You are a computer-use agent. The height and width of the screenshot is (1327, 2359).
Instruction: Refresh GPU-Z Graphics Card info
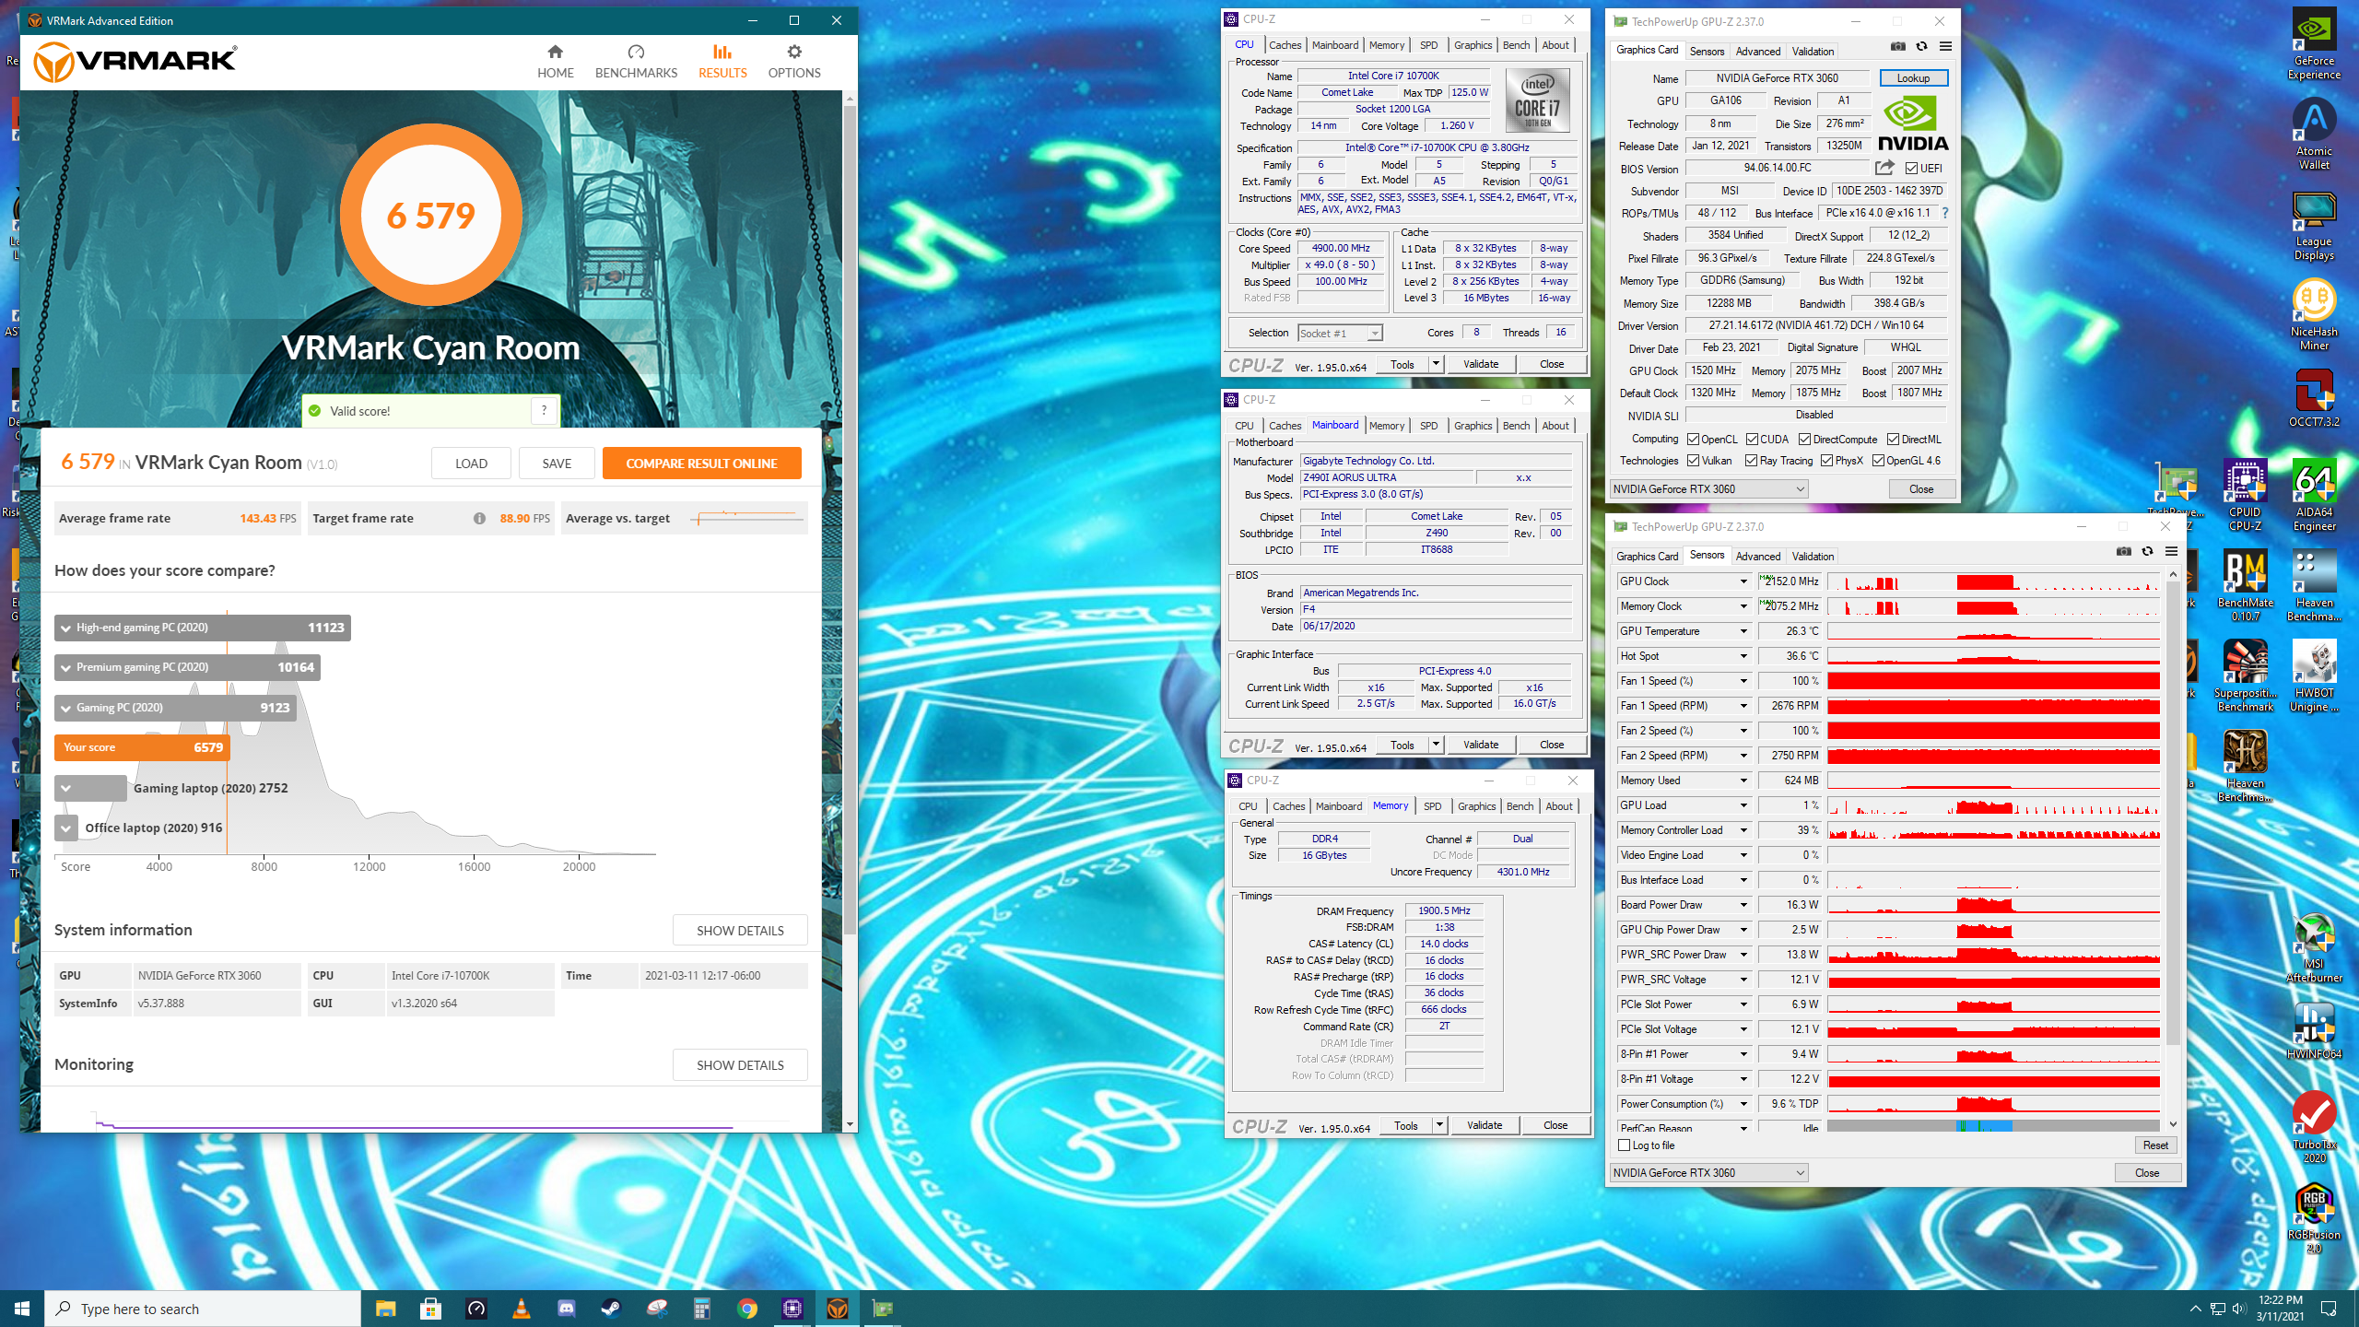tap(1921, 46)
